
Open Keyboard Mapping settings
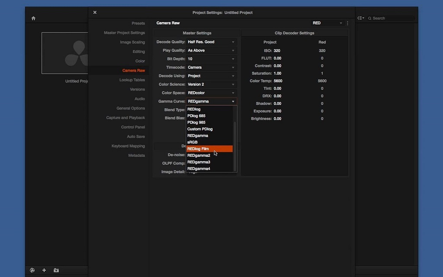tap(128, 146)
